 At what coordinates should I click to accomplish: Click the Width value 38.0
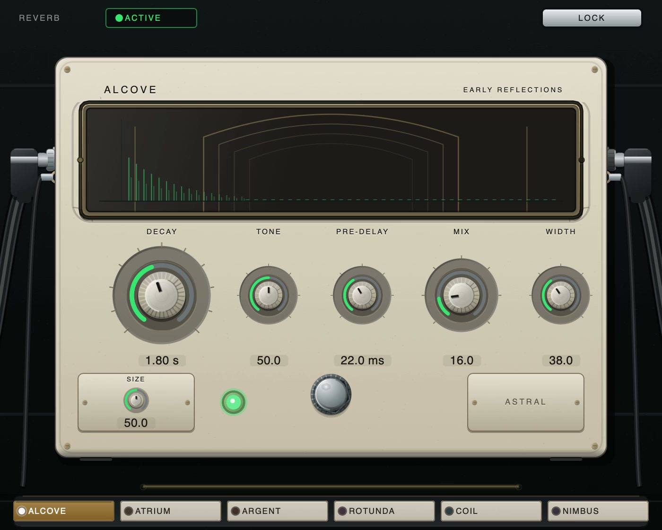(x=561, y=361)
